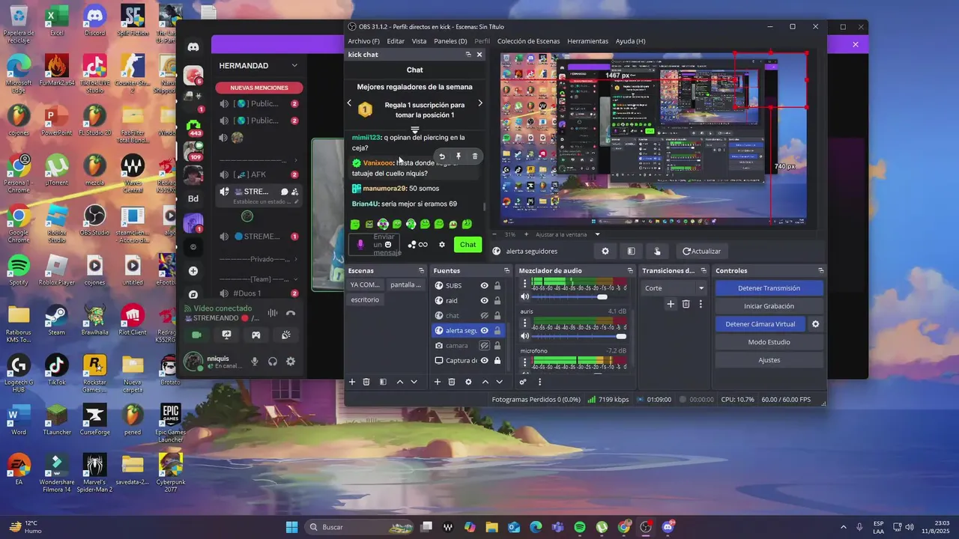Pin the hovered Kick chat message
Image resolution: width=959 pixels, height=539 pixels.
pos(459,156)
